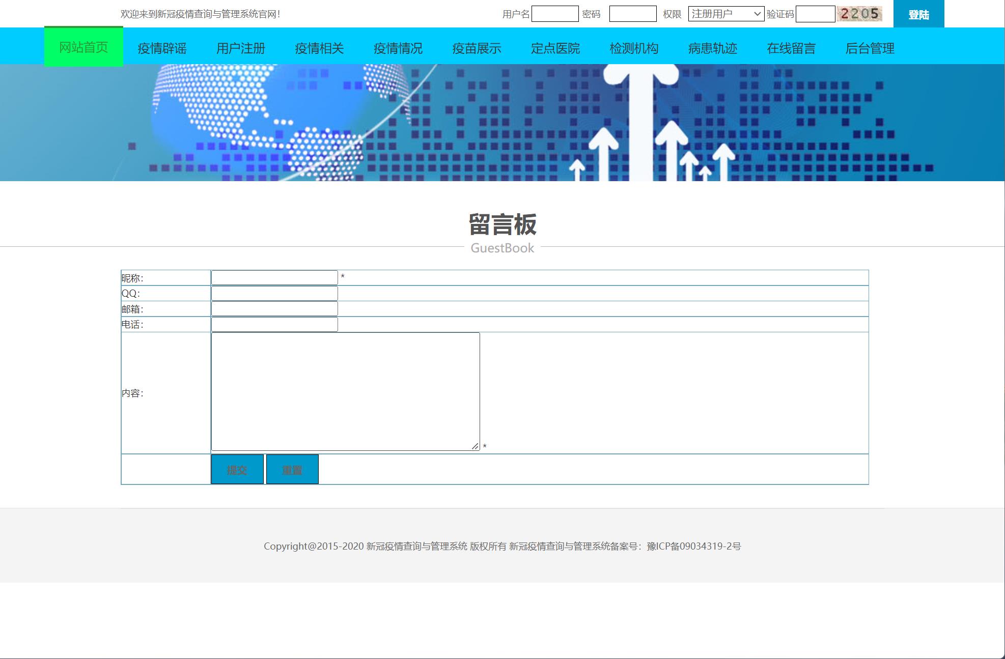Viewport: 1005px width, 659px height.
Task: Navigate to 定点医院 hospitals page
Action: coord(555,48)
